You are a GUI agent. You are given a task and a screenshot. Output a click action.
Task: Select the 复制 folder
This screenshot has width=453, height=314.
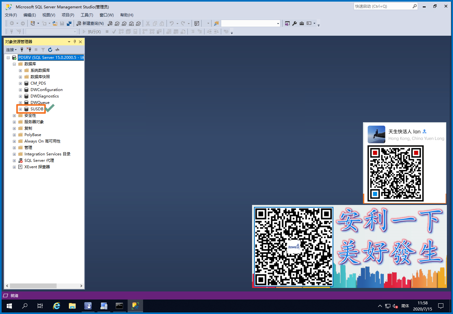(x=28, y=128)
